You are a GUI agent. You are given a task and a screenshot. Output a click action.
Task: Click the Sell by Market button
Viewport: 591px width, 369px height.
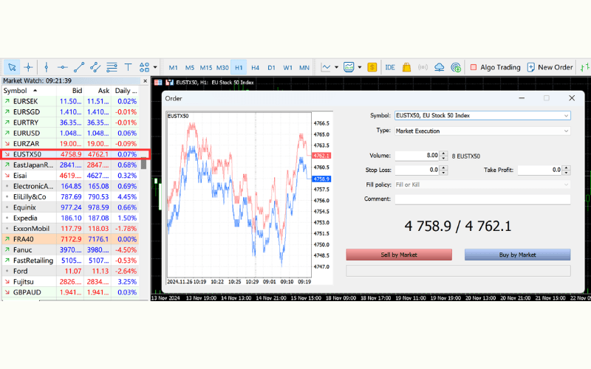click(399, 255)
